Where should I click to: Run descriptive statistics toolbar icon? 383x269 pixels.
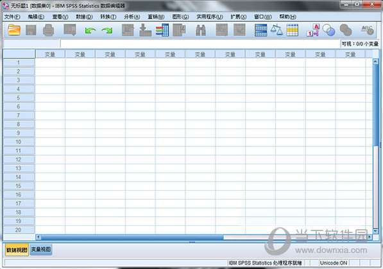click(179, 30)
